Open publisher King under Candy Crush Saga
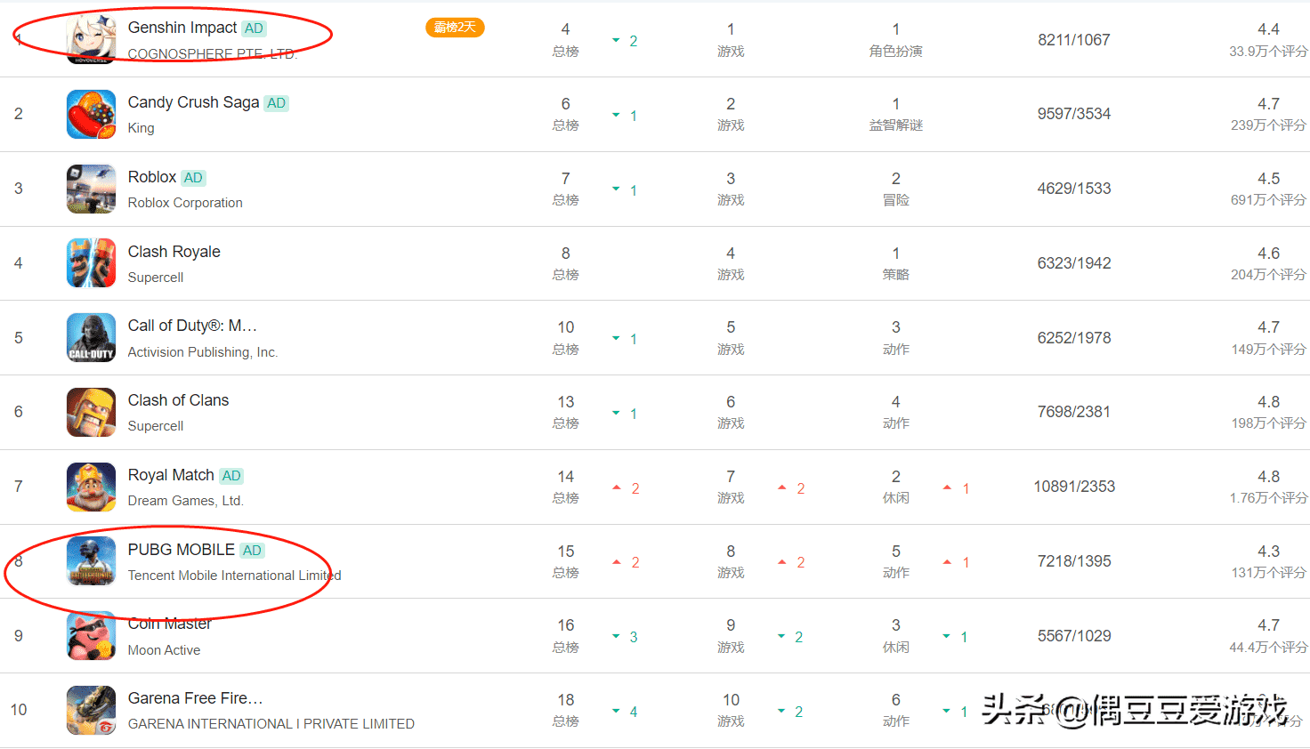1310x749 pixels. pos(142,128)
